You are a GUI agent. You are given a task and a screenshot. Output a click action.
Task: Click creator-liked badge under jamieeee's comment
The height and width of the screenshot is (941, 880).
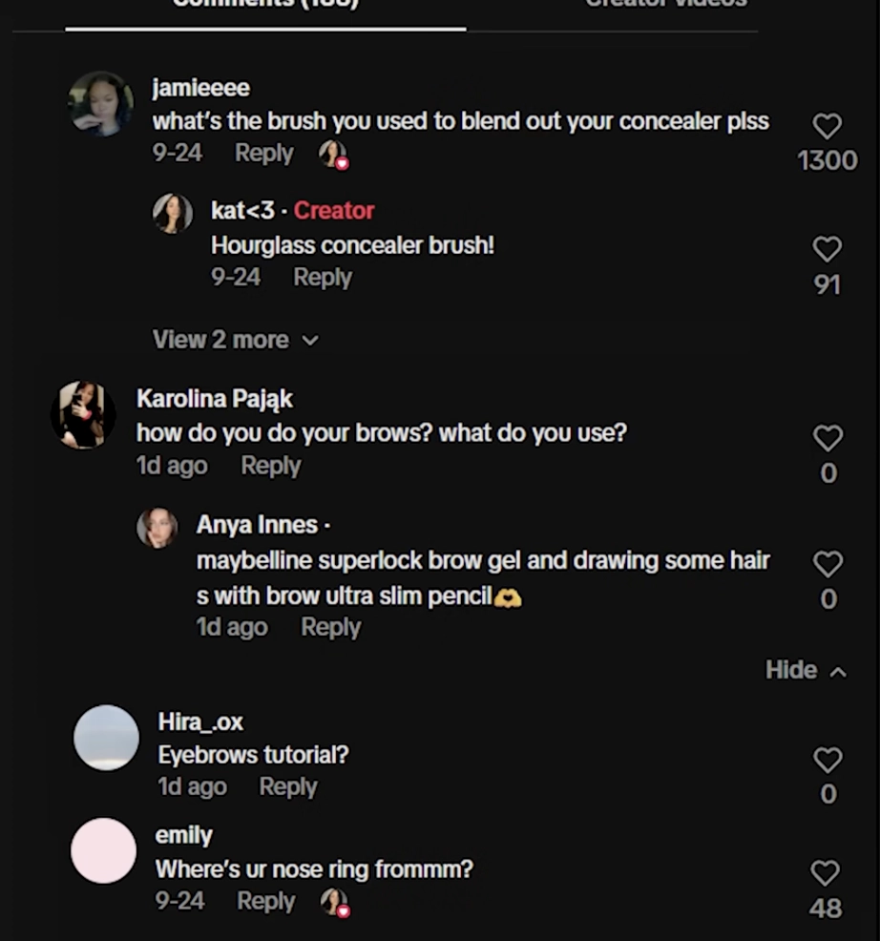333,155
